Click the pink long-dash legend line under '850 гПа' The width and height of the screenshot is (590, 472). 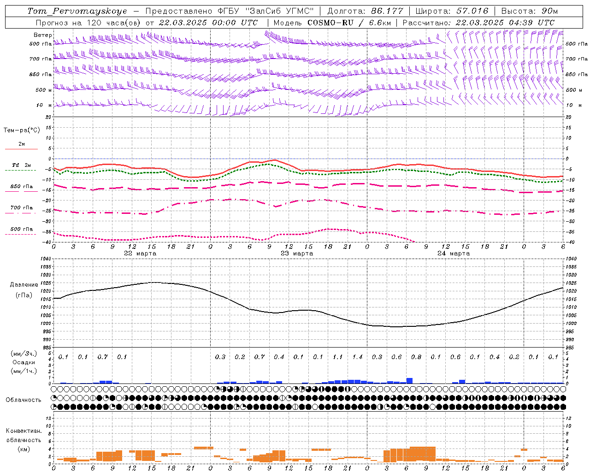[x=21, y=191]
